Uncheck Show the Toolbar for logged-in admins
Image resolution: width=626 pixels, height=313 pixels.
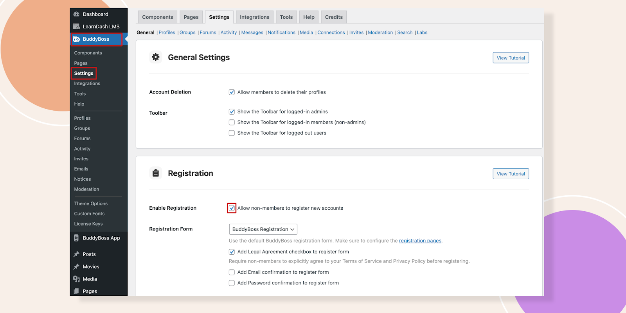pos(232,112)
